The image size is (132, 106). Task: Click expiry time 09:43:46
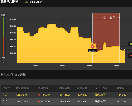click(82, 102)
